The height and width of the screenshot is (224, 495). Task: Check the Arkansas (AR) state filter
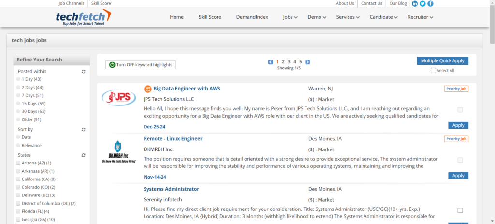coord(18,171)
